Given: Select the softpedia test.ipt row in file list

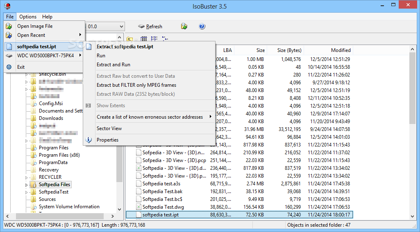Looking at the screenshot, I should [239, 214].
